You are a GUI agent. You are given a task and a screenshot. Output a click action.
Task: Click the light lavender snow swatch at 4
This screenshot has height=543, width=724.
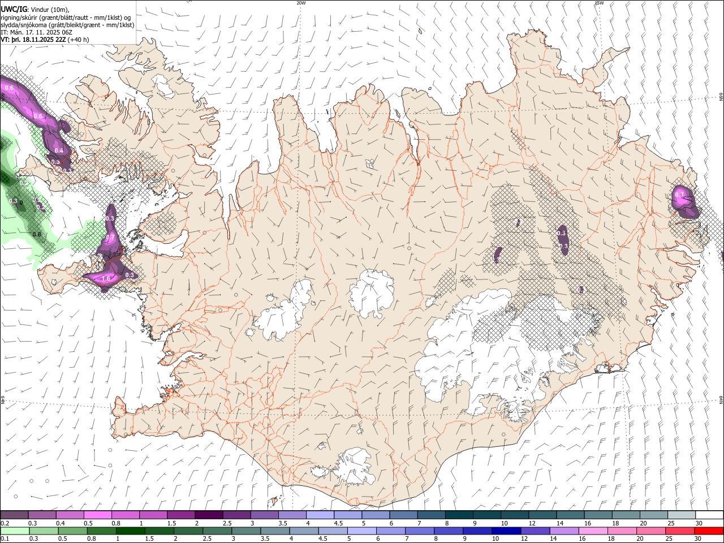coord(320,515)
